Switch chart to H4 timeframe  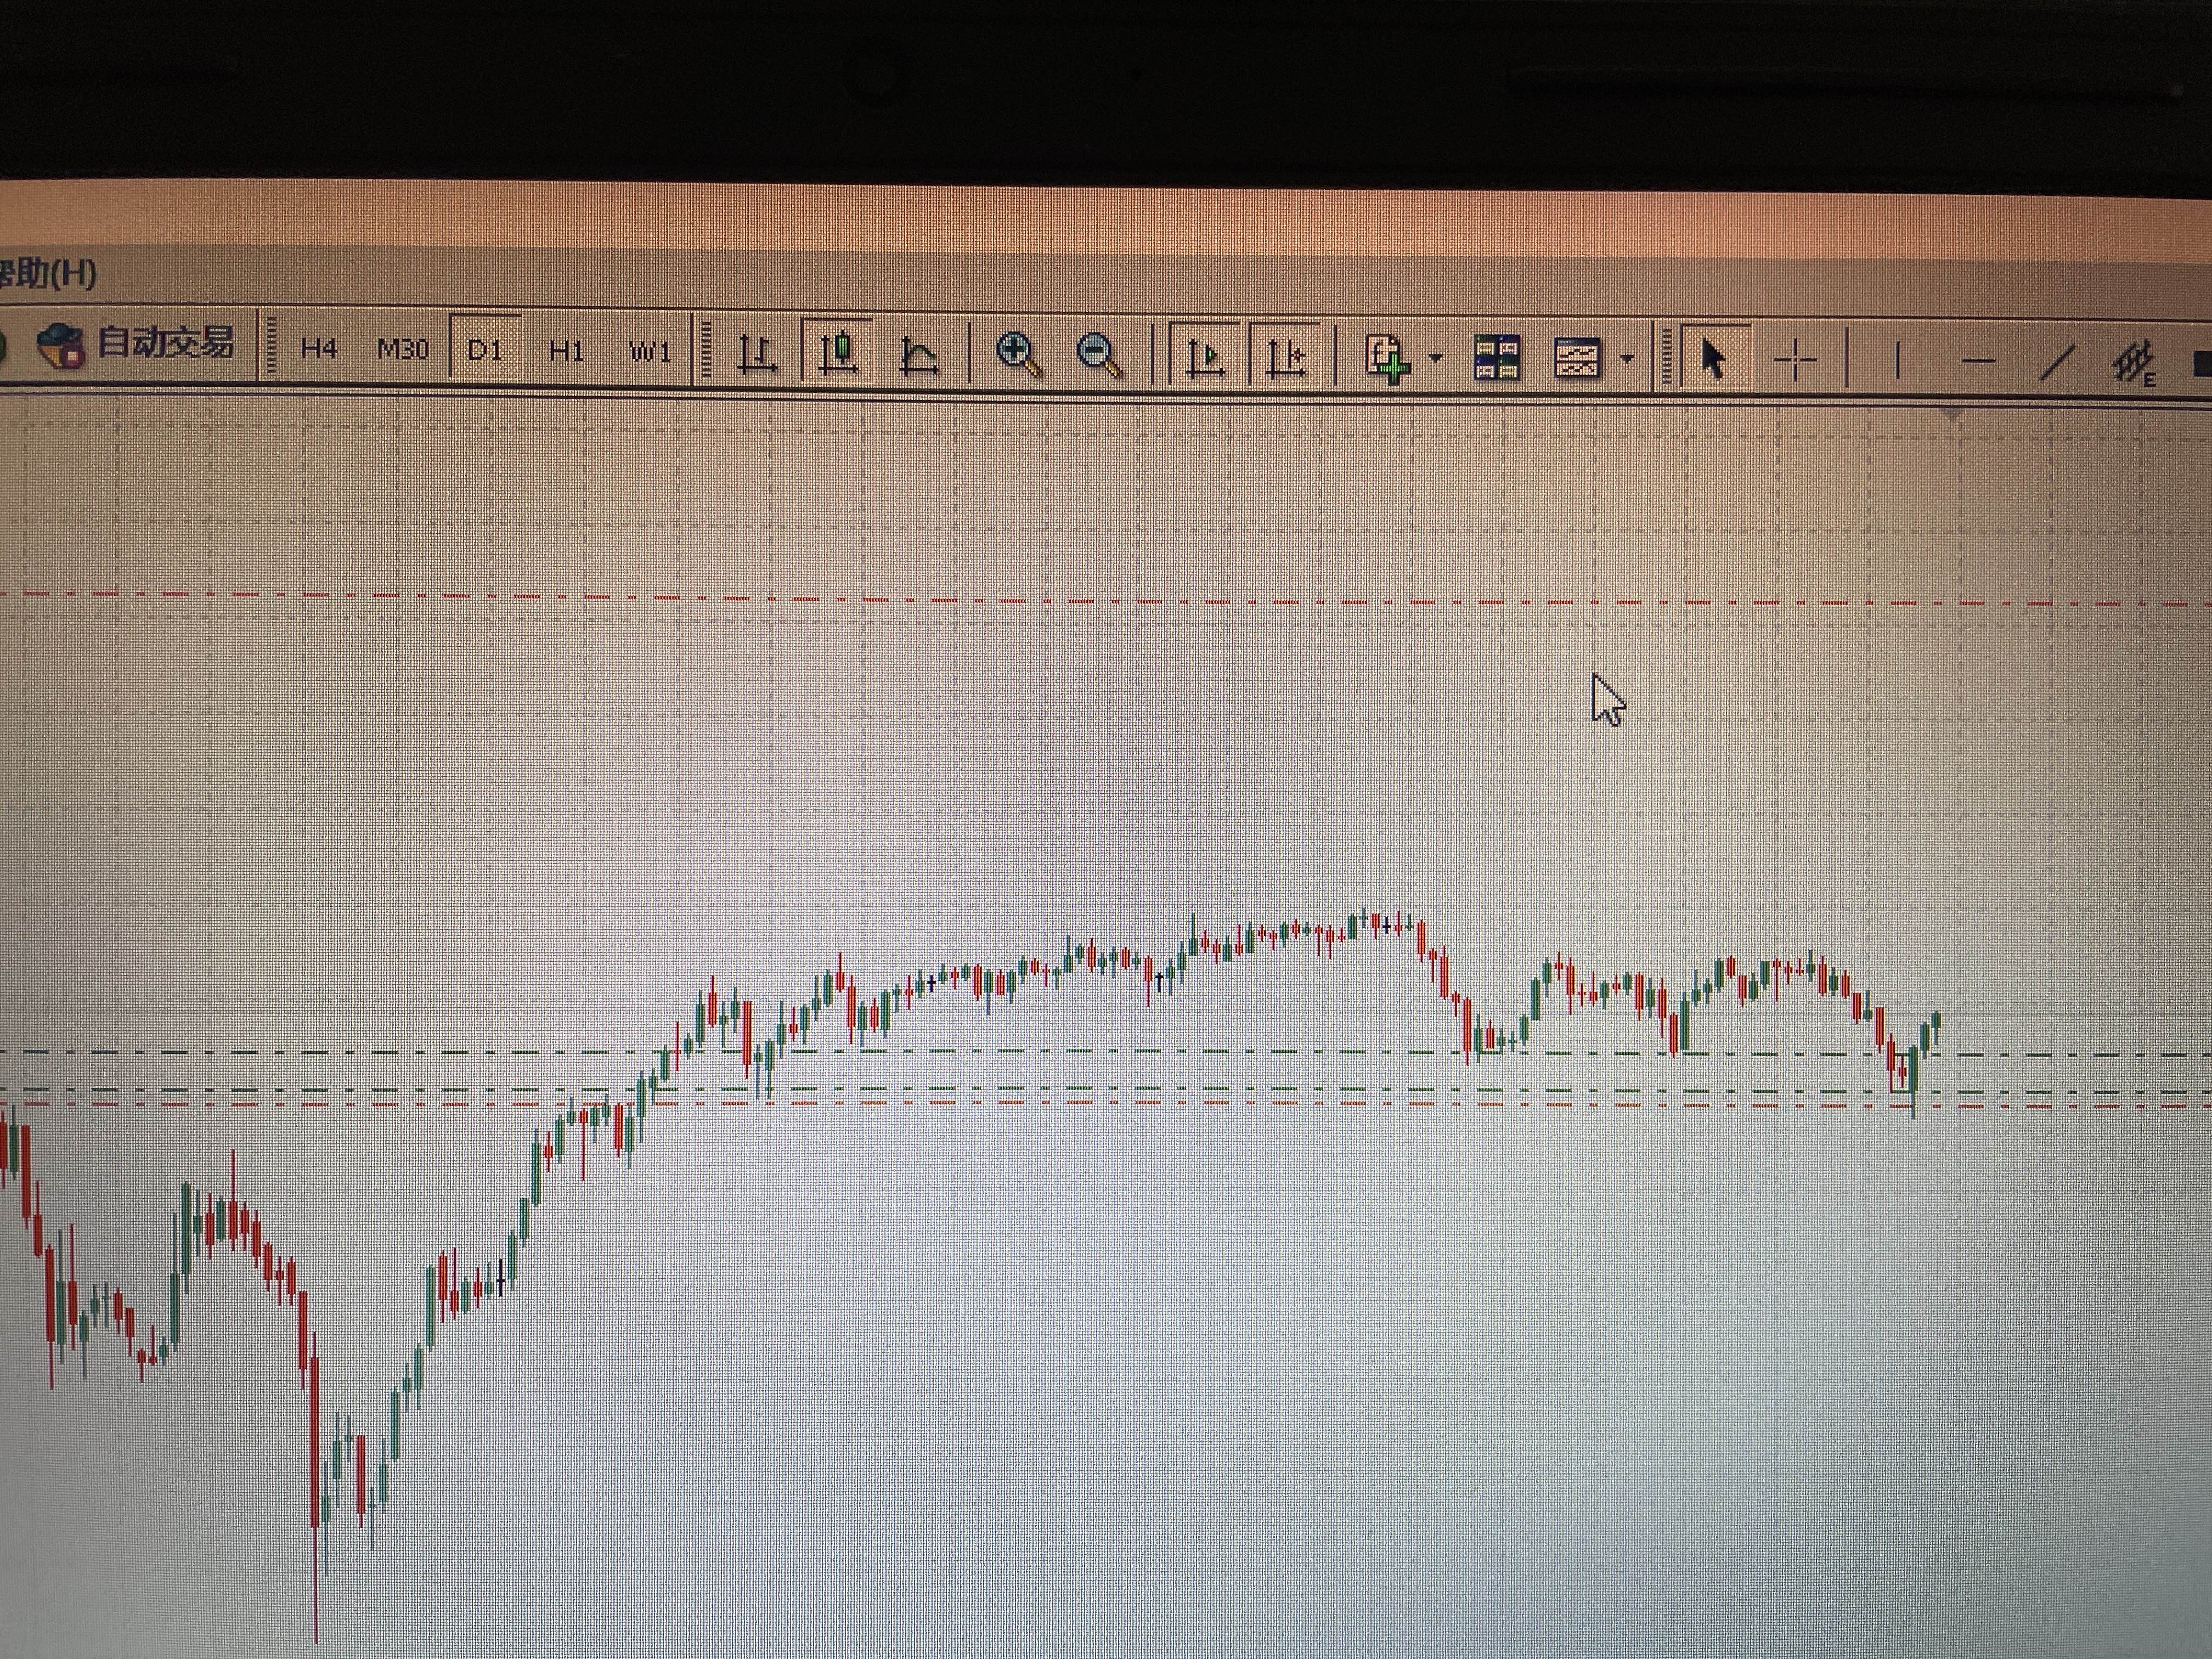[x=319, y=348]
